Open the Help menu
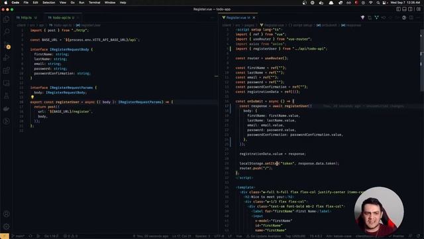424x239 pixels. coord(123,3)
